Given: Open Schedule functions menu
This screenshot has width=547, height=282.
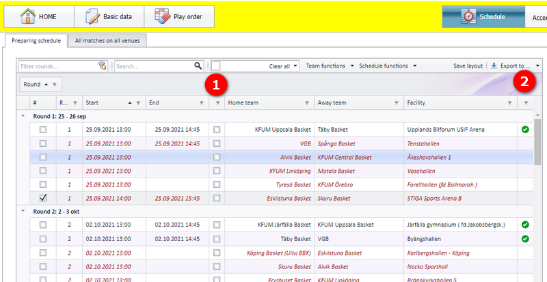Looking at the screenshot, I should click(388, 66).
